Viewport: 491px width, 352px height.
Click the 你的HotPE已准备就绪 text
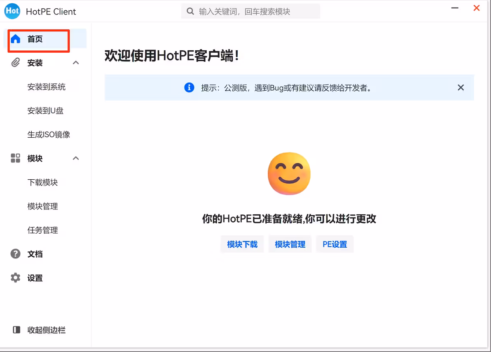coord(289,218)
